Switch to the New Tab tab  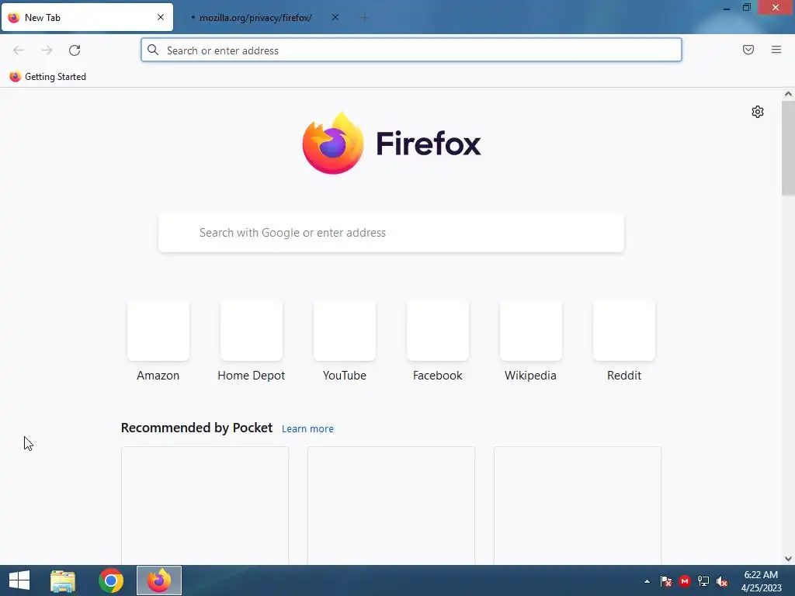(x=87, y=17)
